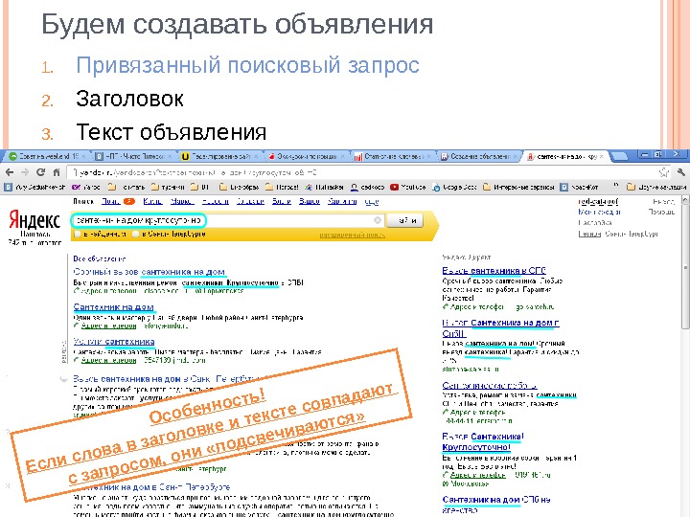This screenshot has width=690, height=517.
Task: Close the active сантехник на дом tab
Action: point(603,156)
